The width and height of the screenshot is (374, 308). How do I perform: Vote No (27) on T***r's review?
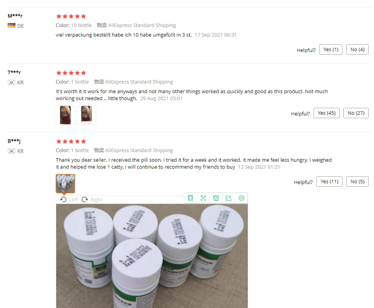point(356,113)
